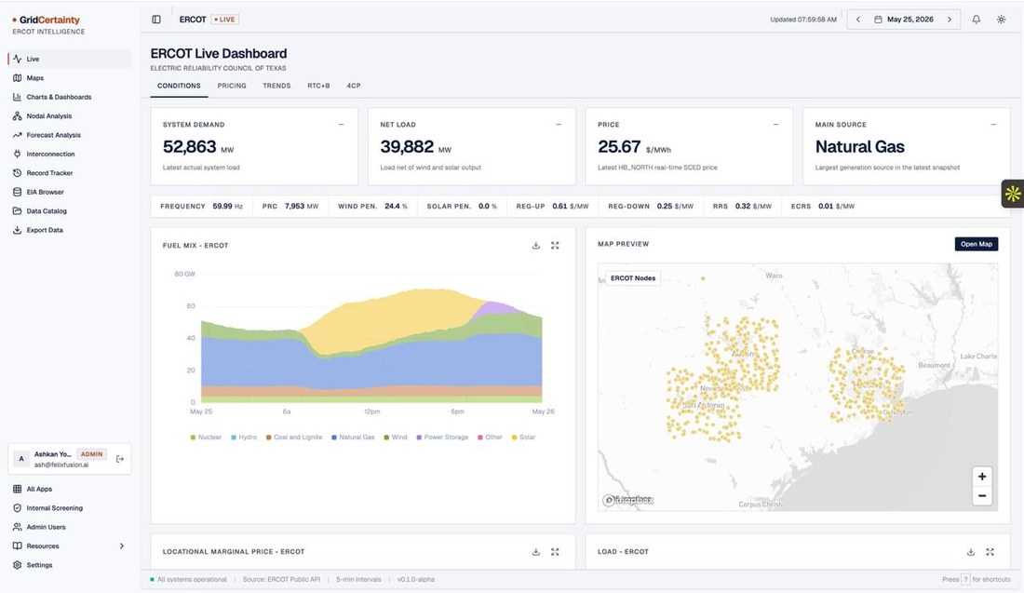Click the Wind Pen. 24.4 % metric
Viewport: 1024px width, 593px height.
(372, 207)
